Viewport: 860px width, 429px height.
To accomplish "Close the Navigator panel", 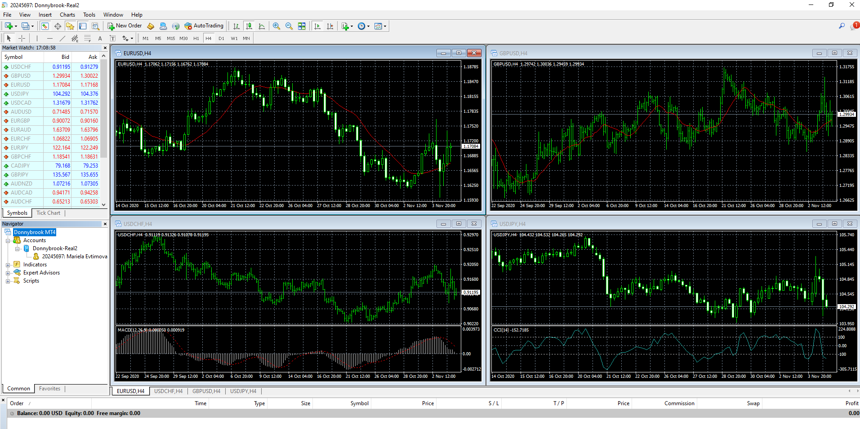I will coord(105,224).
